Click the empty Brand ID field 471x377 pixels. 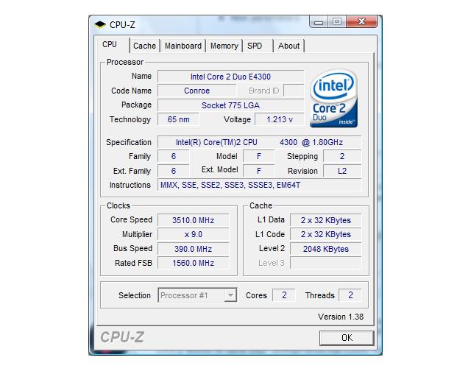(294, 91)
